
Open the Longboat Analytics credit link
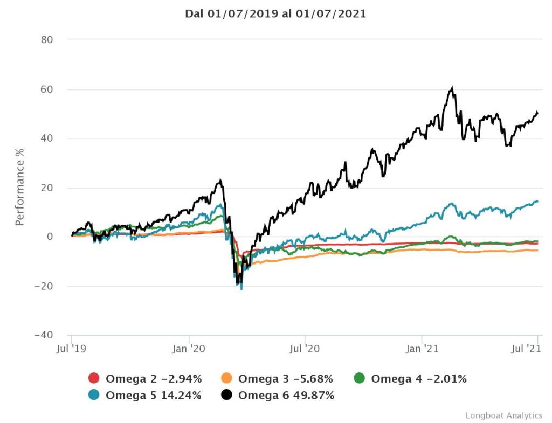[503, 415]
